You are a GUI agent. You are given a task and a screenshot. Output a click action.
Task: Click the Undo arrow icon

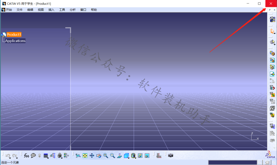(7, 155)
